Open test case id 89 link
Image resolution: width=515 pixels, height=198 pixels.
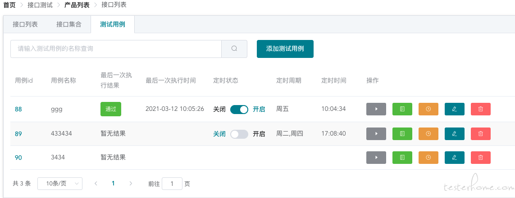(x=18, y=134)
